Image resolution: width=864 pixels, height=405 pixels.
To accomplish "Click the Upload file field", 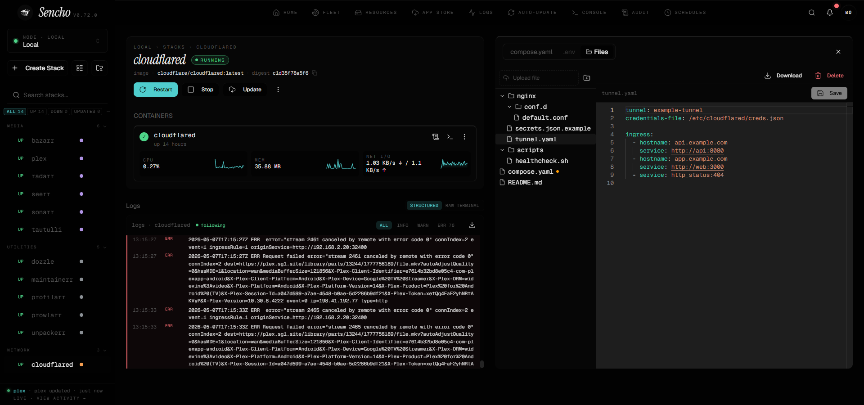I will tap(539, 78).
